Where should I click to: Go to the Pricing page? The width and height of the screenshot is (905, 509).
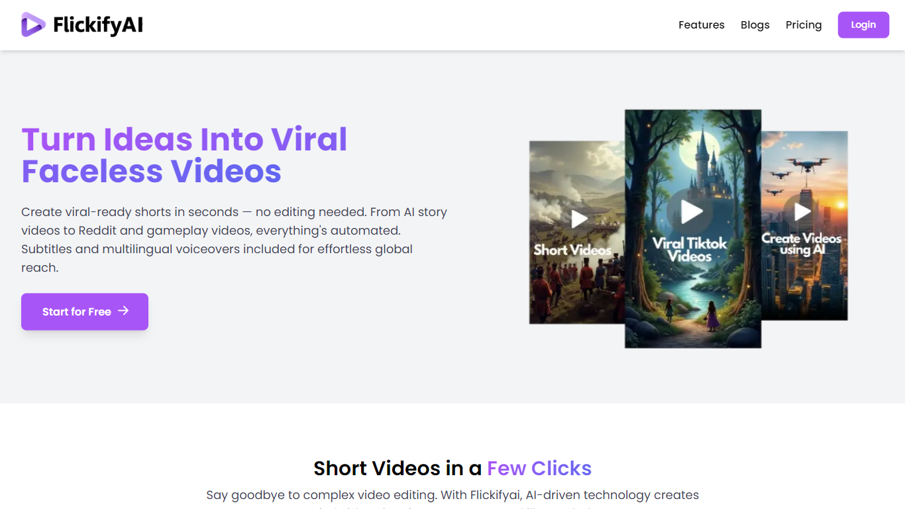[x=804, y=25]
